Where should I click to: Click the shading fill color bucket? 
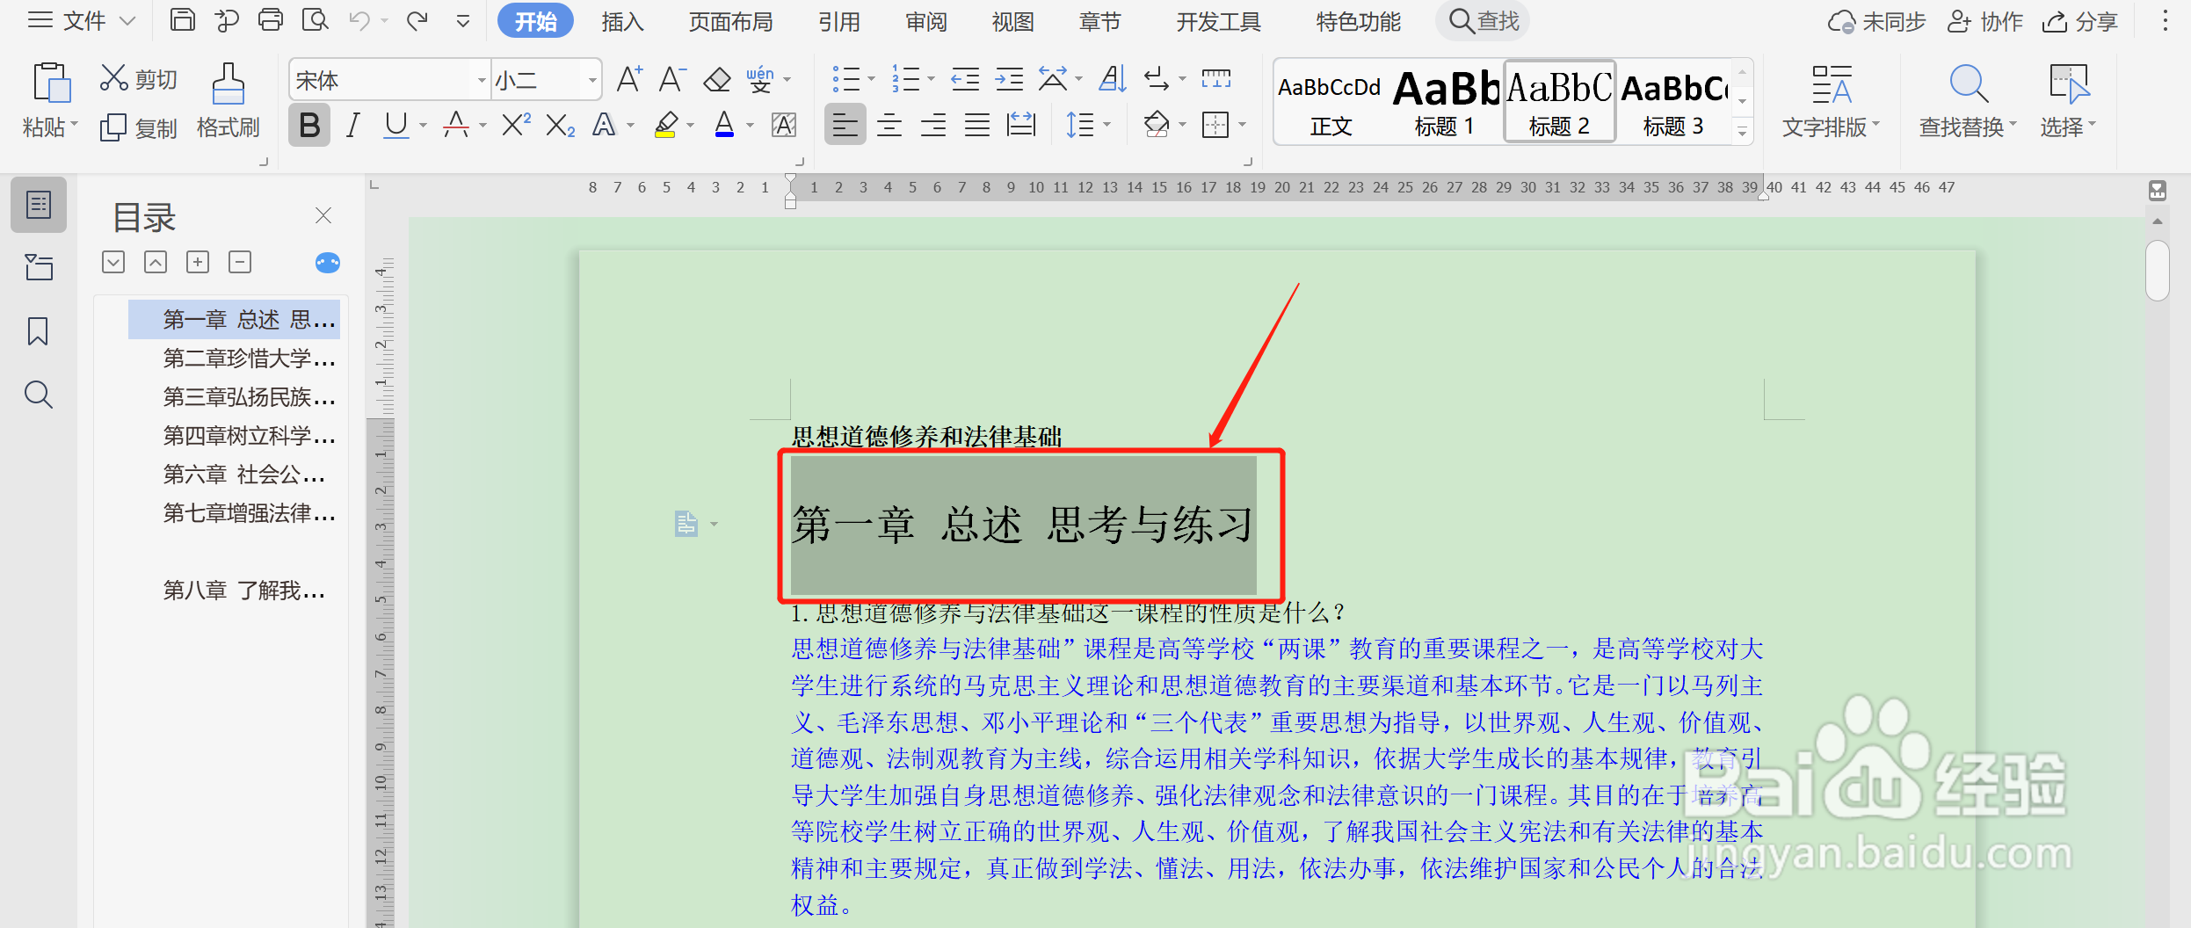click(1157, 126)
